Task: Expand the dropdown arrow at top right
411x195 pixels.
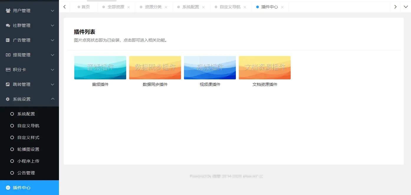Action: [406, 6]
